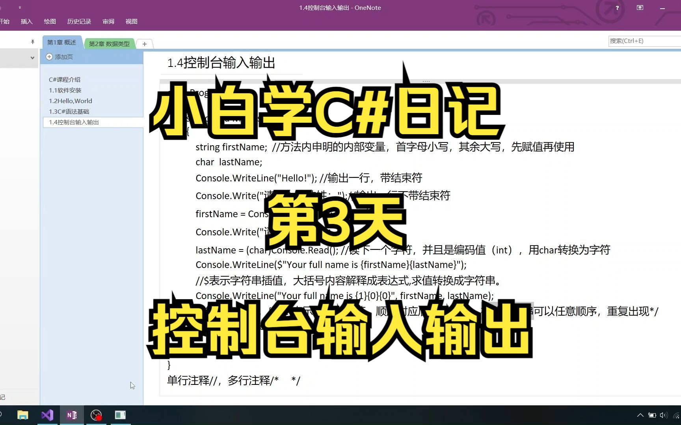The width and height of the screenshot is (681, 425).
Task: Click the line starting with //$表示字符串插值
Action: click(349, 281)
